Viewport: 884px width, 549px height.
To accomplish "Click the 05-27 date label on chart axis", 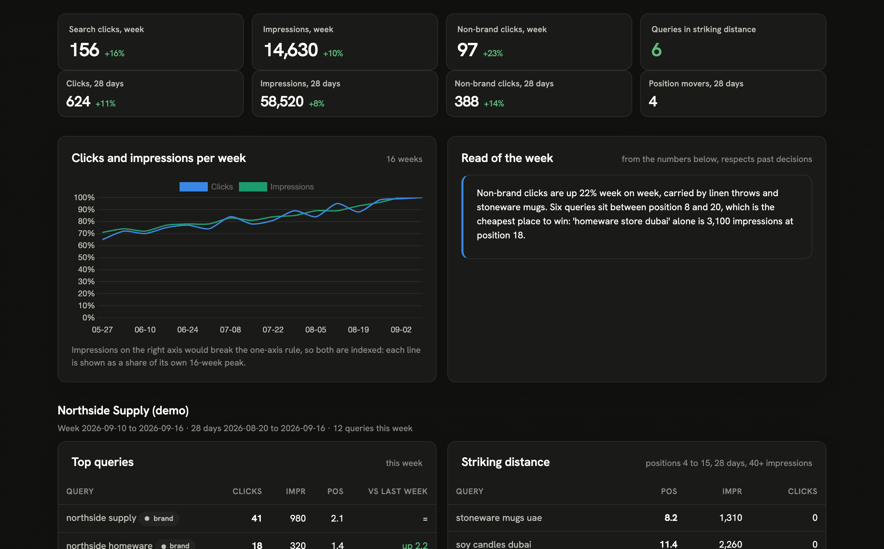I will pos(102,330).
